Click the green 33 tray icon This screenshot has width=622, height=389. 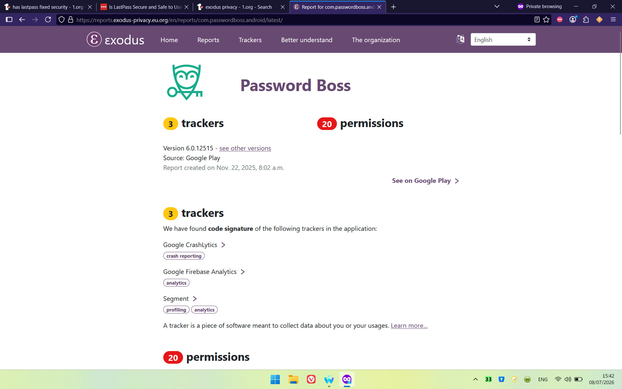click(488, 379)
